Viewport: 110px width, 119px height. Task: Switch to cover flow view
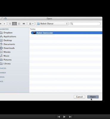click(24, 24)
